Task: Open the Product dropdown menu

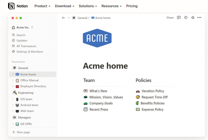Action: click(42, 6)
